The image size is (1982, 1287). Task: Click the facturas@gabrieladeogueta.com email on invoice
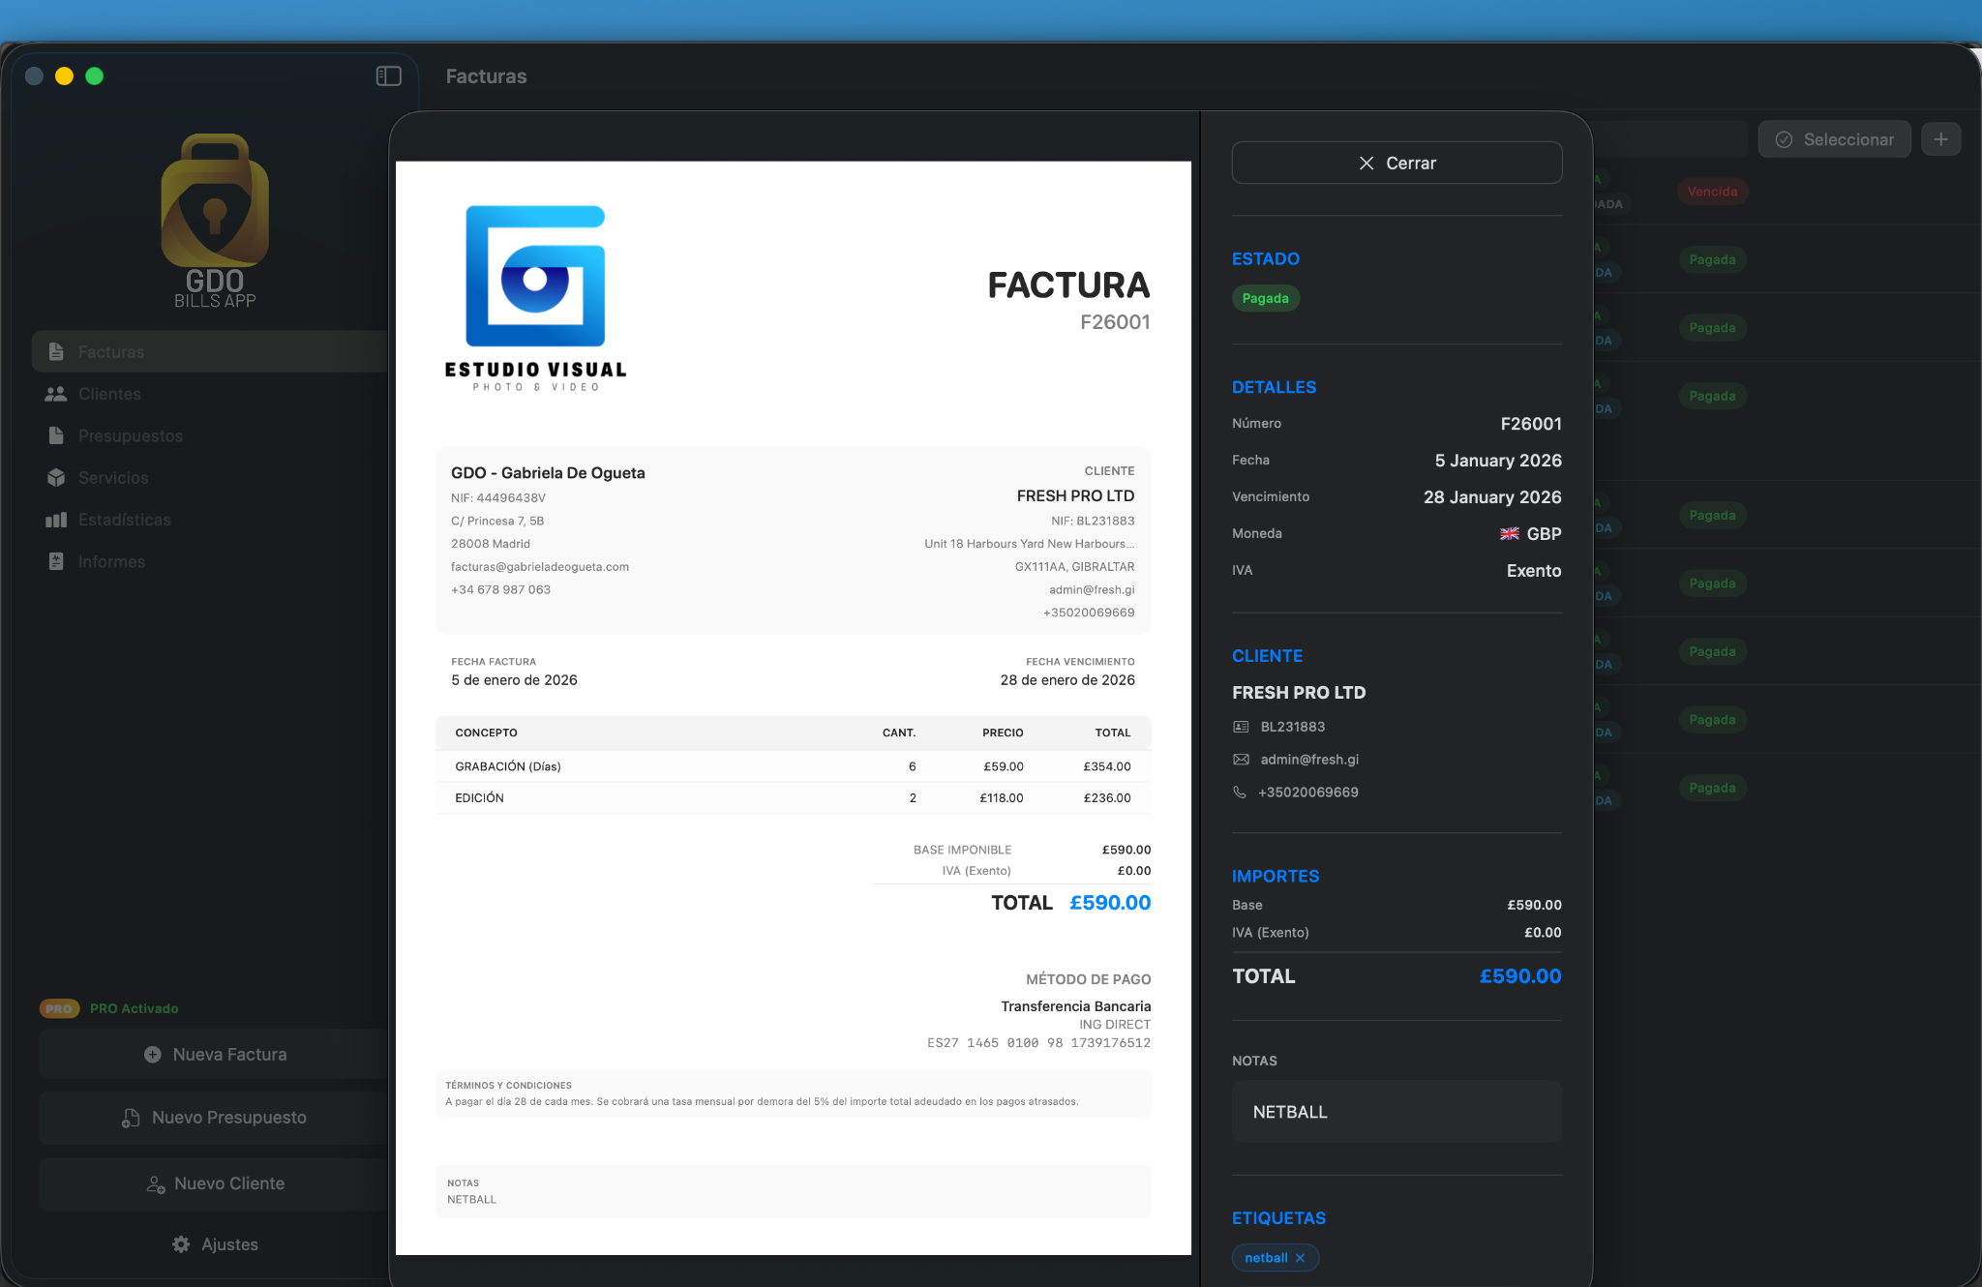(x=540, y=567)
